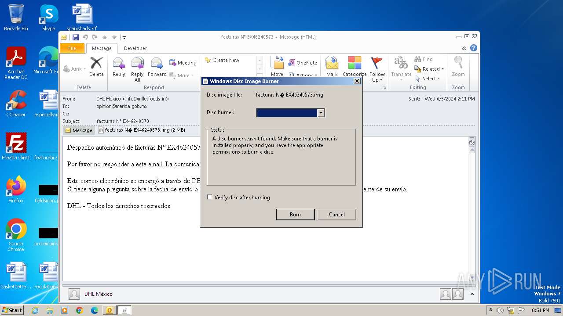Click the Undo arrow in the quick access toolbar
Viewport: 563px width, 316px height.
pyautogui.click(x=85, y=37)
